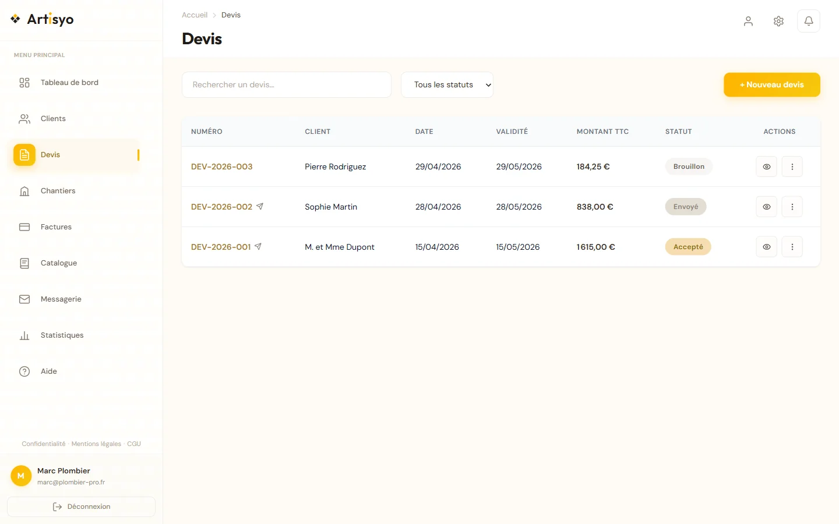View quote DEV-2026-001 with eye icon
This screenshot has height=524, width=839.
click(x=766, y=247)
